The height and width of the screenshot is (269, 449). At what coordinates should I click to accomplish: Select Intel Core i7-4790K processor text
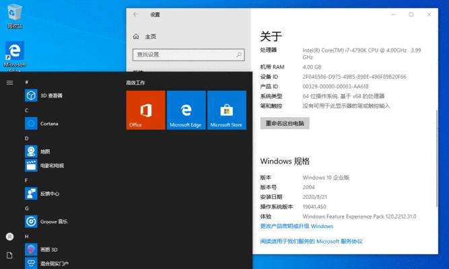pyautogui.click(x=361, y=54)
